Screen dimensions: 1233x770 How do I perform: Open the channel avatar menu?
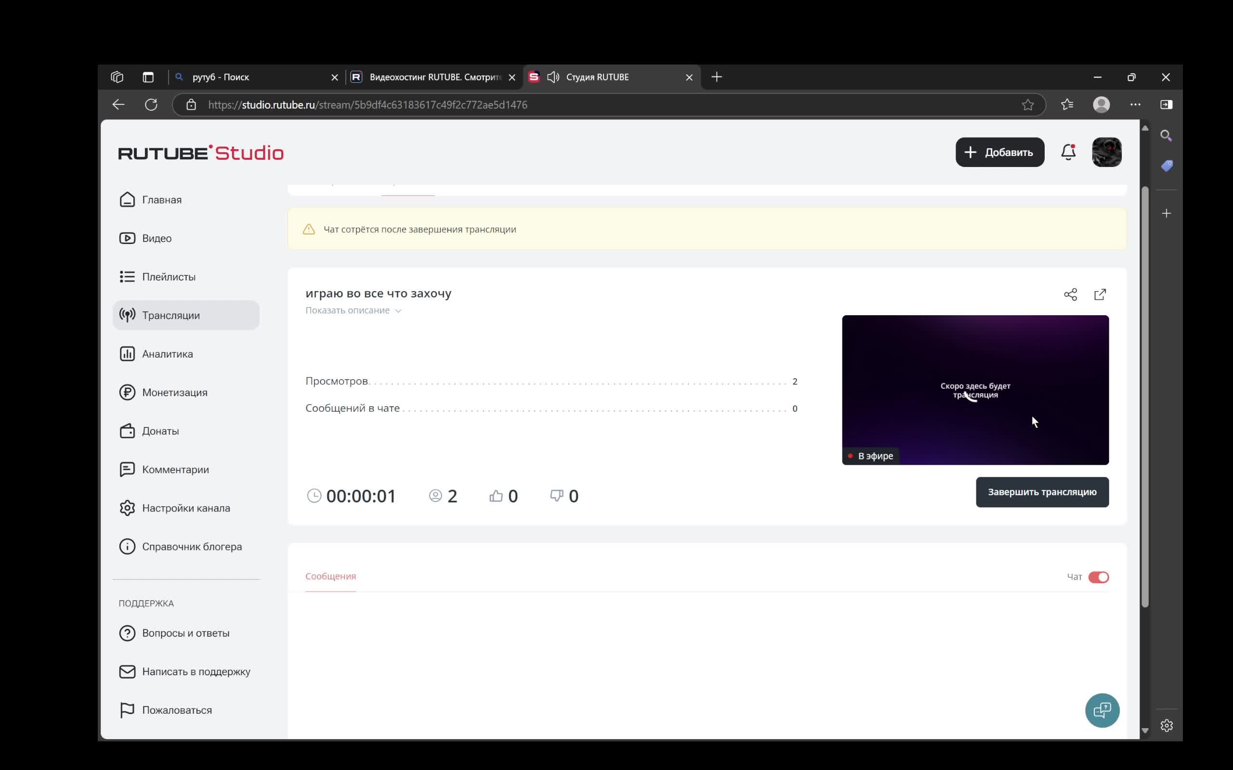1107,152
